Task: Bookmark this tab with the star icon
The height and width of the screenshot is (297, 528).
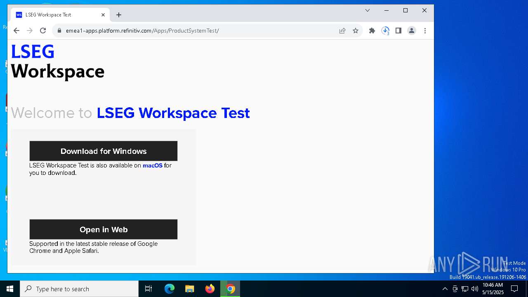Action: [356, 31]
